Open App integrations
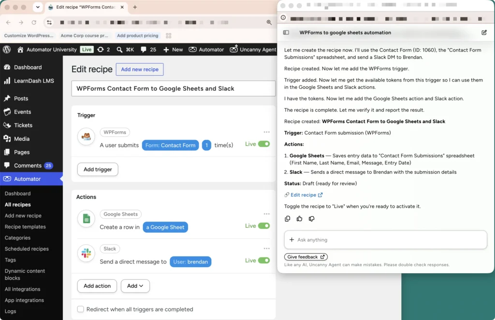The width and height of the screenshot is (495, 320). point(24,300)
